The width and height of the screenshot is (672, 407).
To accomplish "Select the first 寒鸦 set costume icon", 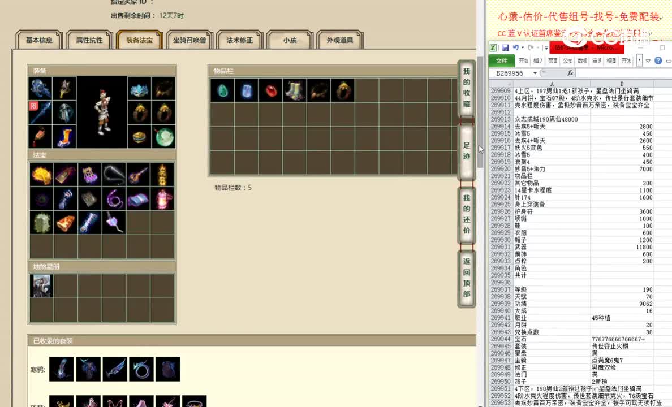I will pyautogui.click(x=61, y=369).
